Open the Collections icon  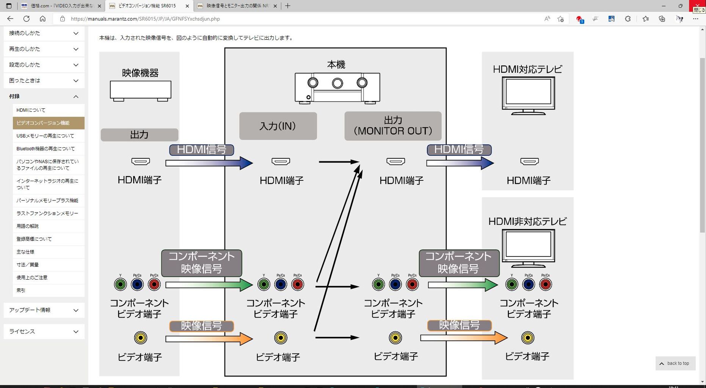tap(662, 19)
